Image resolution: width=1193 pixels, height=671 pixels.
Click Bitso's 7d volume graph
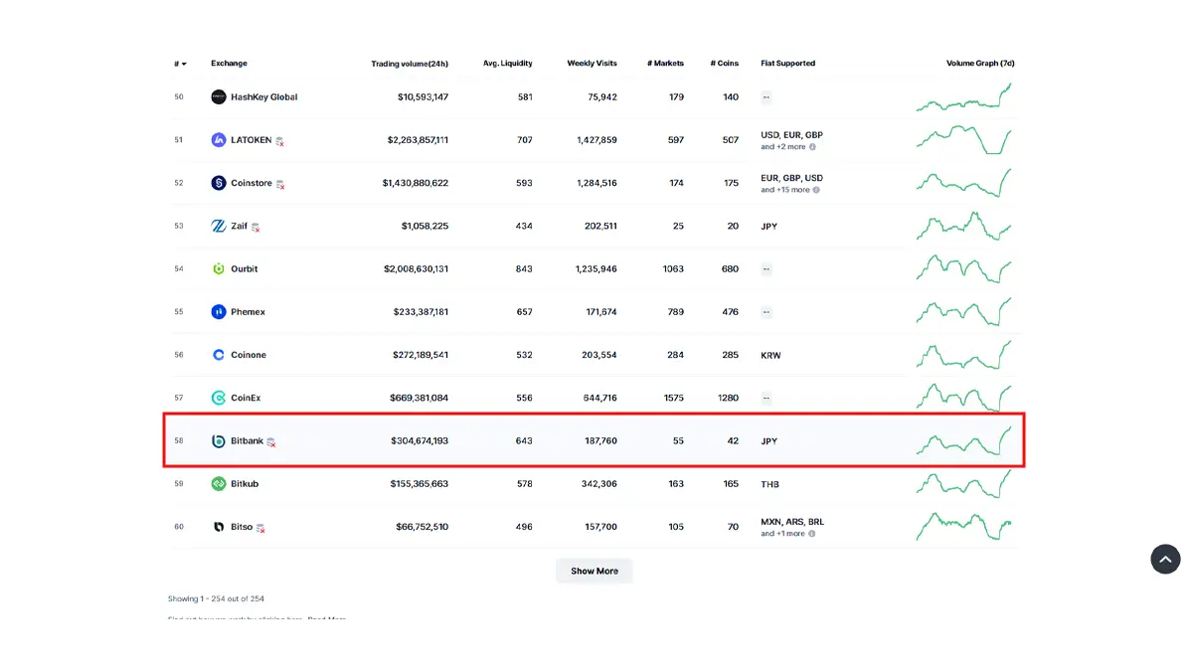click(x=964, y=527)
